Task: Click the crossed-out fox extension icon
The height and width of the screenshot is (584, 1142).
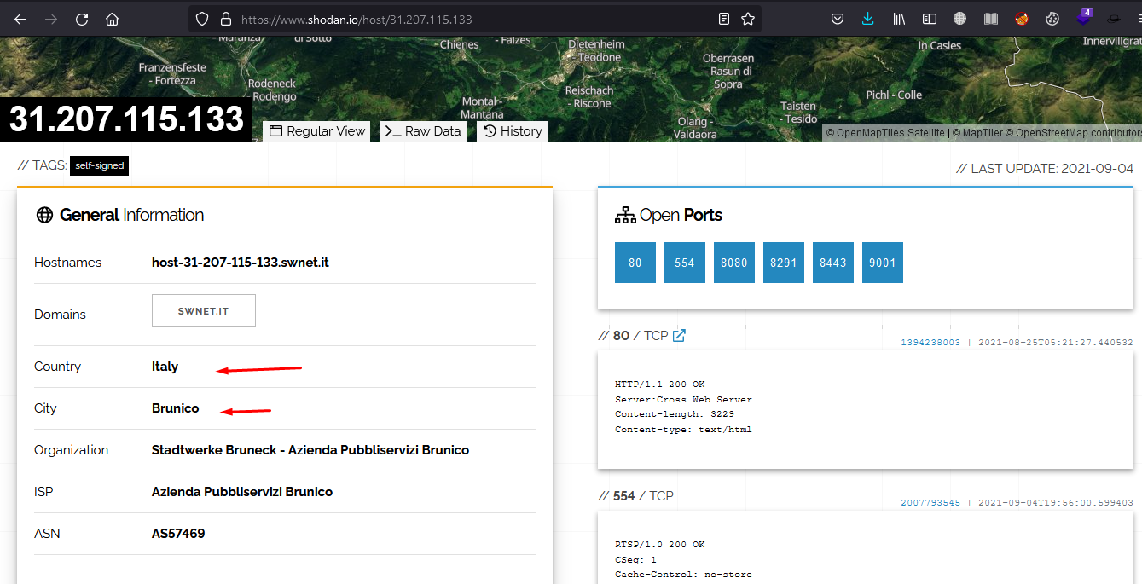Action: point(1022,19)
